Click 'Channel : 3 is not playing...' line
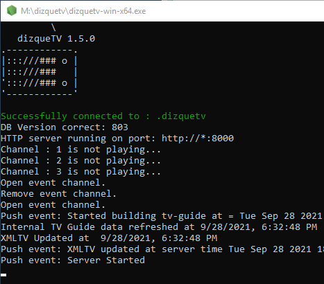324x284 pixels. (80, 172)
